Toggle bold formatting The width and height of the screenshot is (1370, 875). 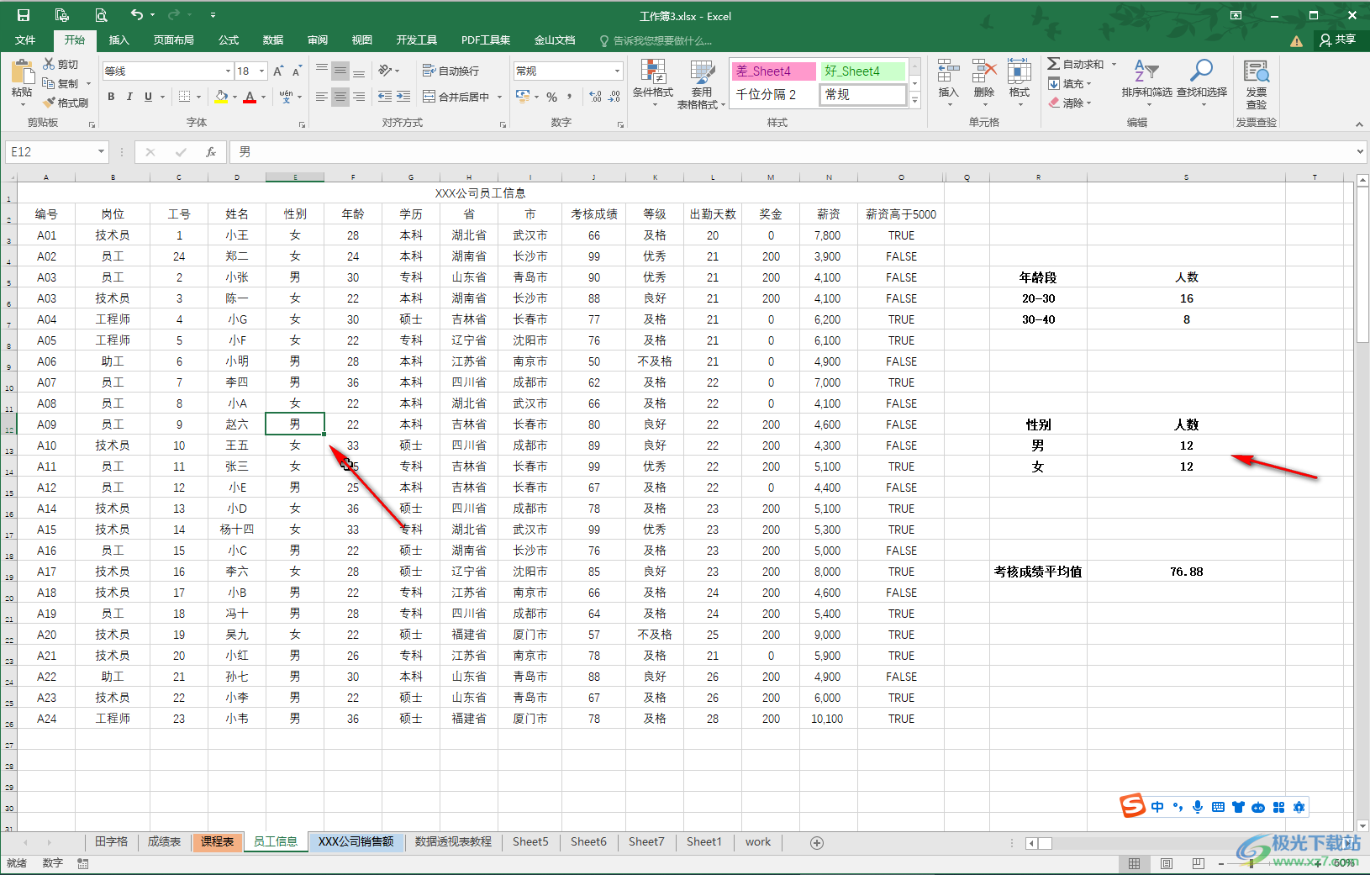click(x=111, y=97)
